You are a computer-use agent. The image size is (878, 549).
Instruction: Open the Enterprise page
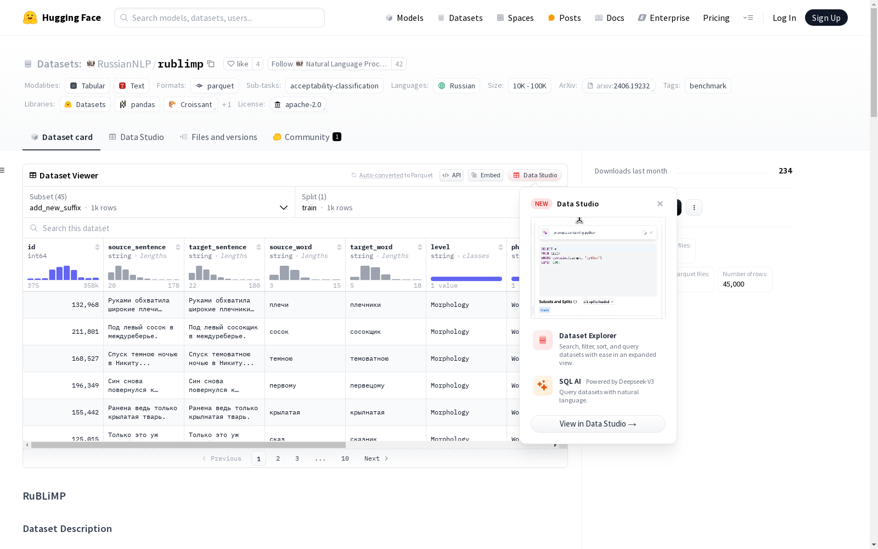663,18
